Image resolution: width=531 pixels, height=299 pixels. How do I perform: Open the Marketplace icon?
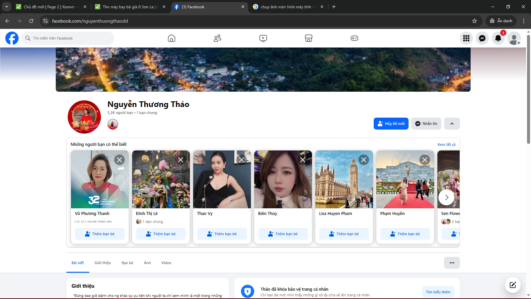pyautogui.click(x=309, y=38)
